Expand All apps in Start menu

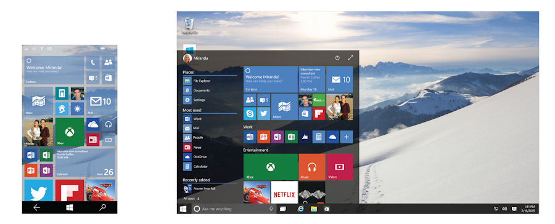coord(192,199)
